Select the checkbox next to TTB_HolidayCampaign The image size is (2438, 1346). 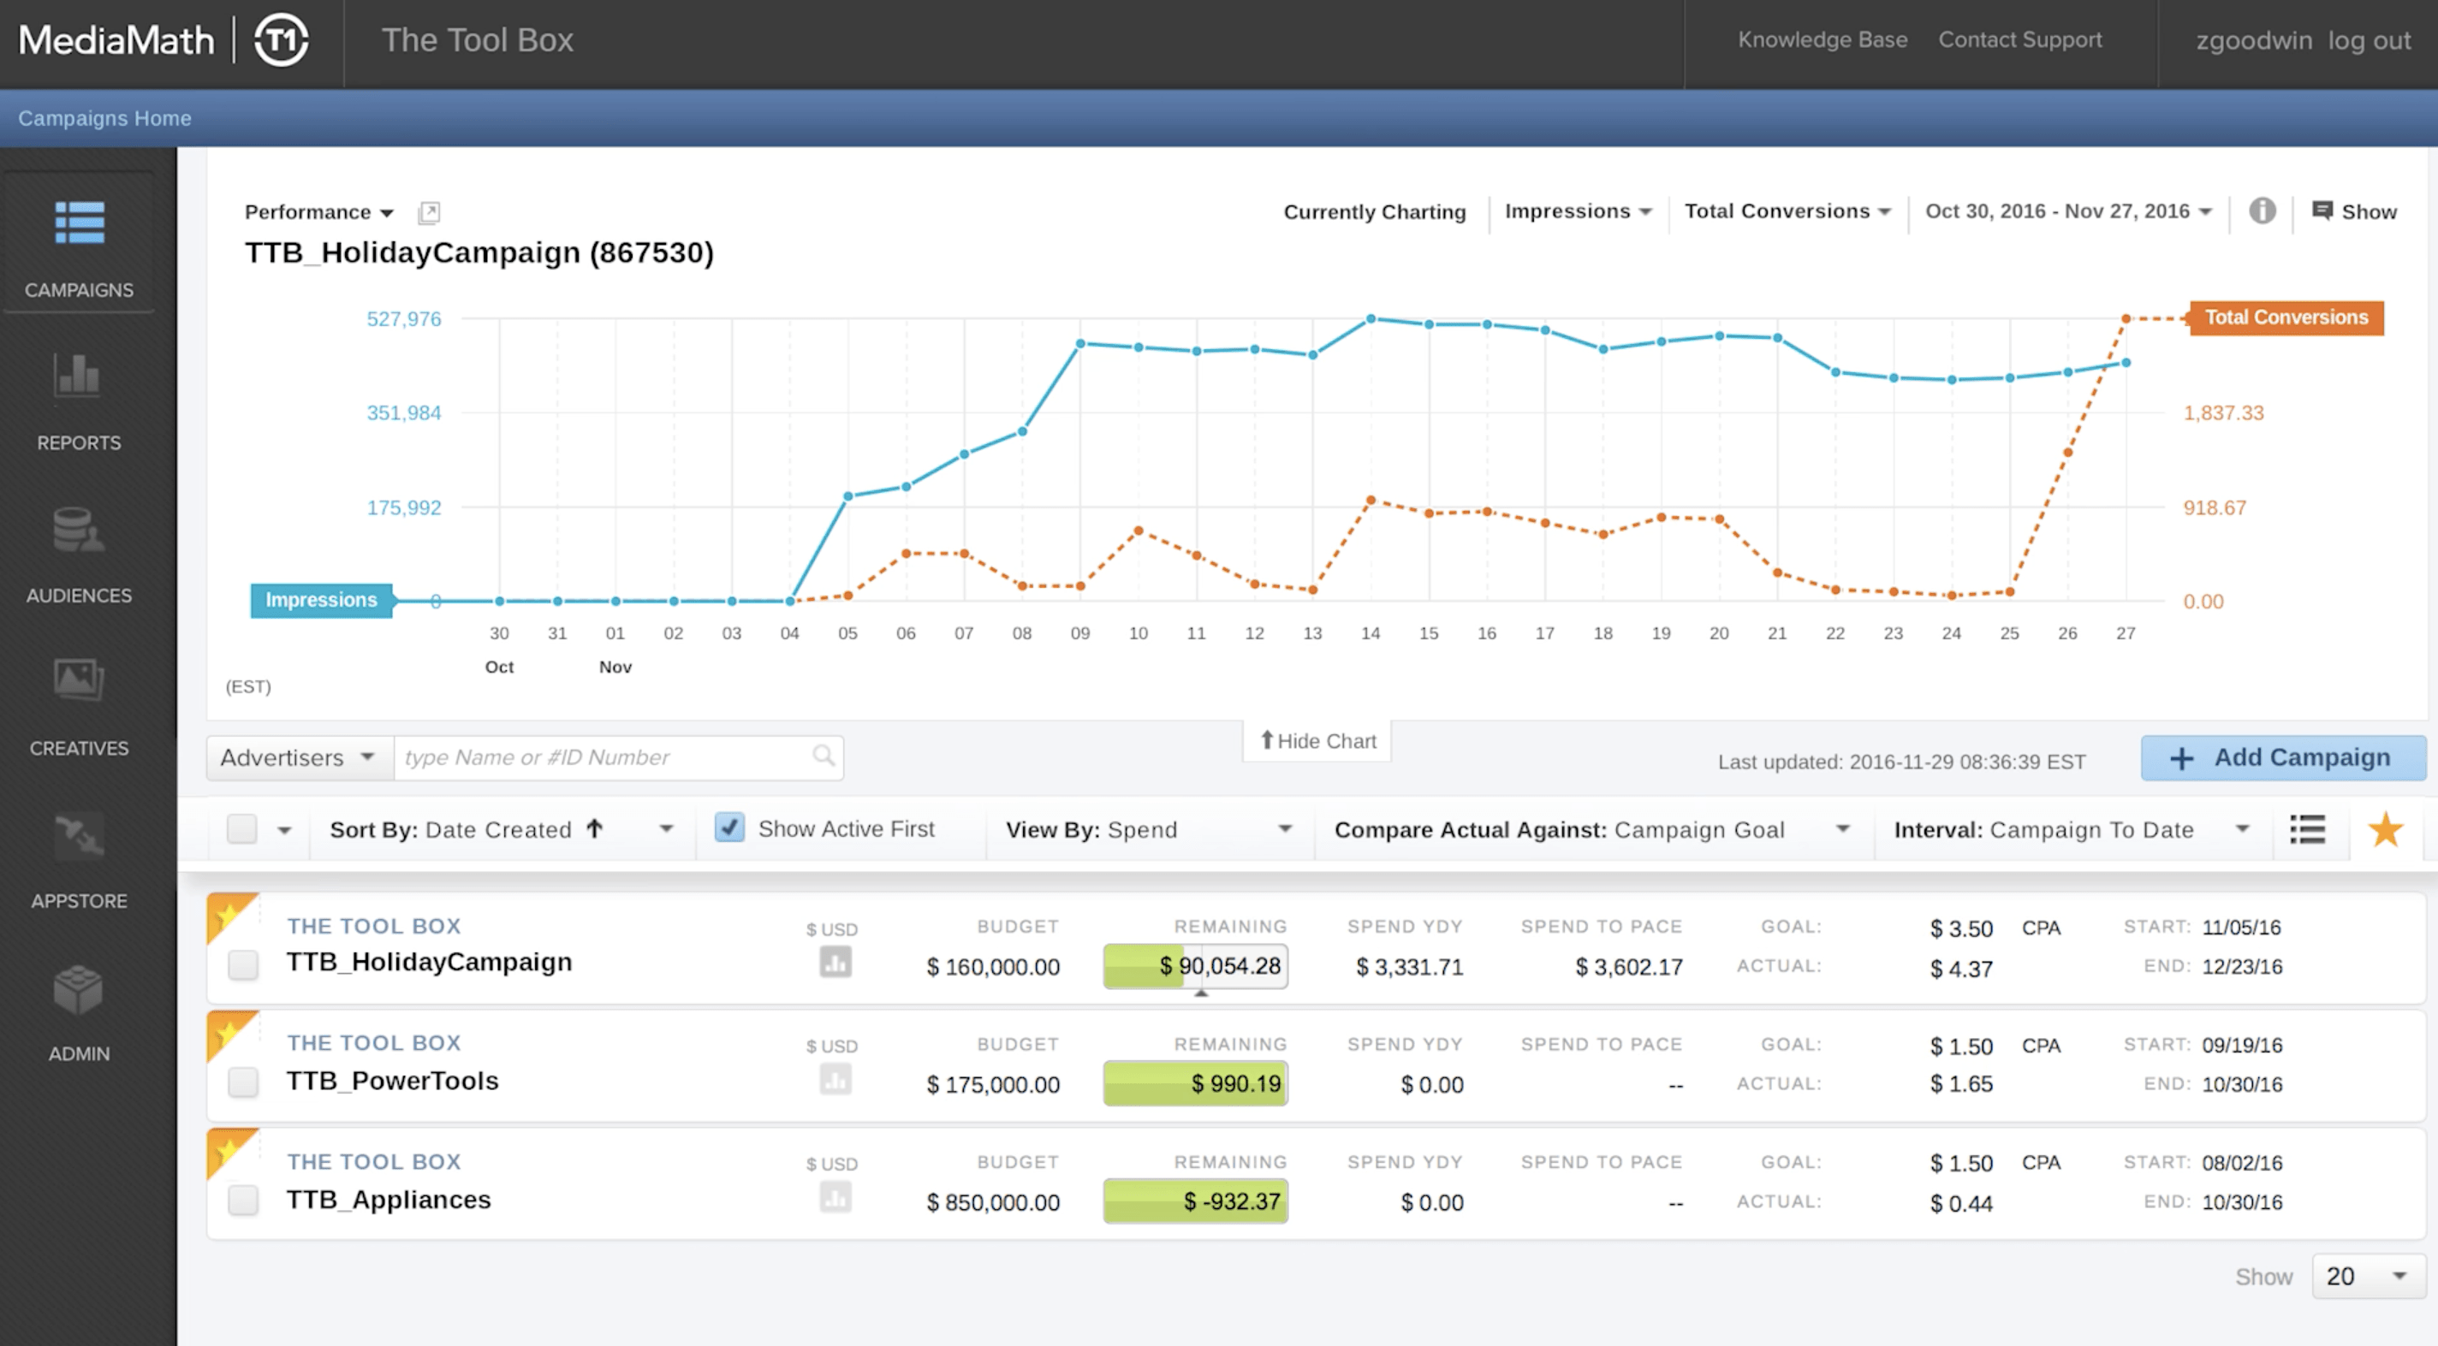point(244,966)
